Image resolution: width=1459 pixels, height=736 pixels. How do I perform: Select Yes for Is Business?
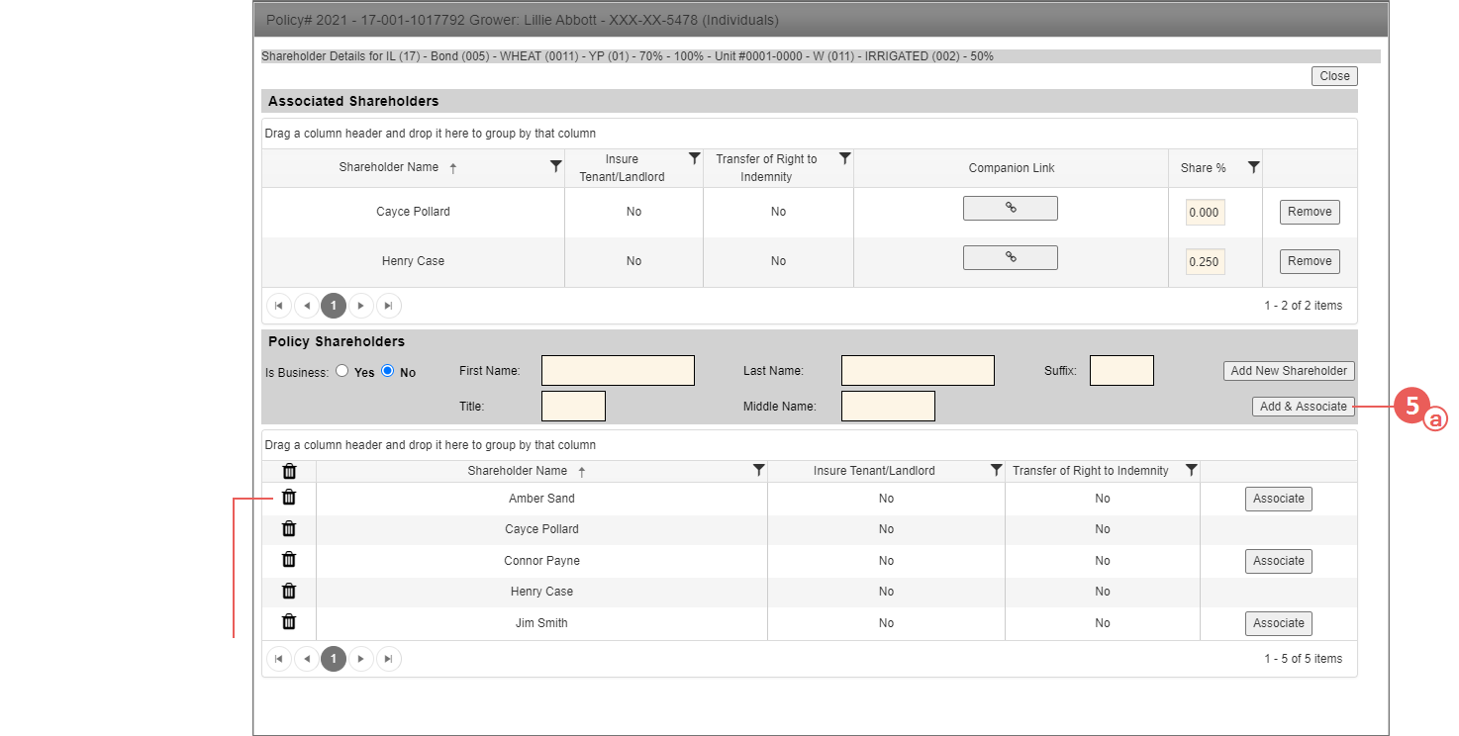tap(341, 371)
